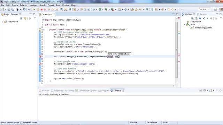Click the error marker on line 25

40,64
